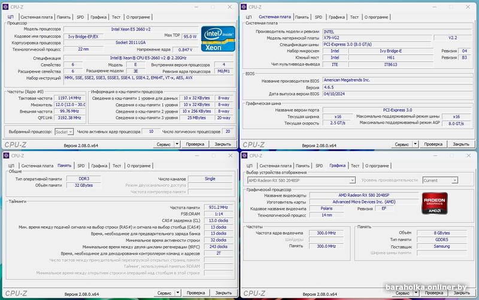Click the GDDR5 memory type value
479x300 pixels.
click(x=442, y=240)
